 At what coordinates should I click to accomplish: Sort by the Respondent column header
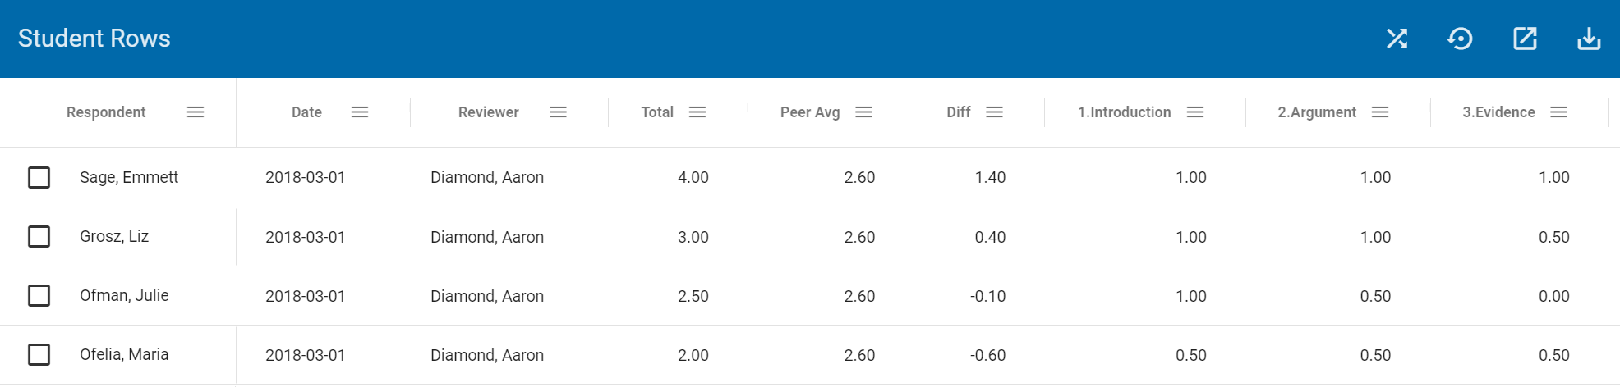coord(106,112)
